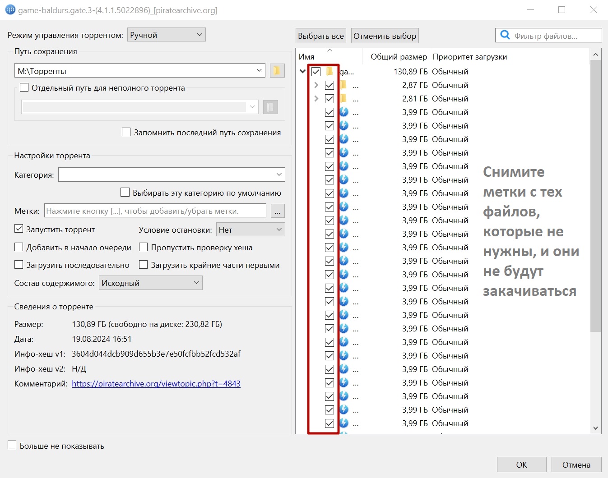Screen dimensions: 608x478
Task: Click the save path folder browse icon
Action: pyautogui.click(x=277, y=71)
